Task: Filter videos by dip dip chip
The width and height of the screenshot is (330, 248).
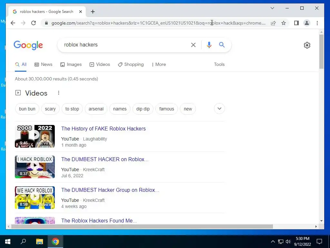Action: [x=143, y=109]
